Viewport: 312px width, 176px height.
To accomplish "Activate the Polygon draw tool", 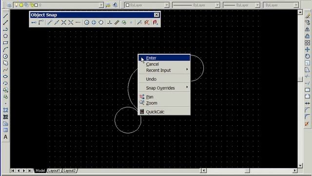I will pos(5,36).
